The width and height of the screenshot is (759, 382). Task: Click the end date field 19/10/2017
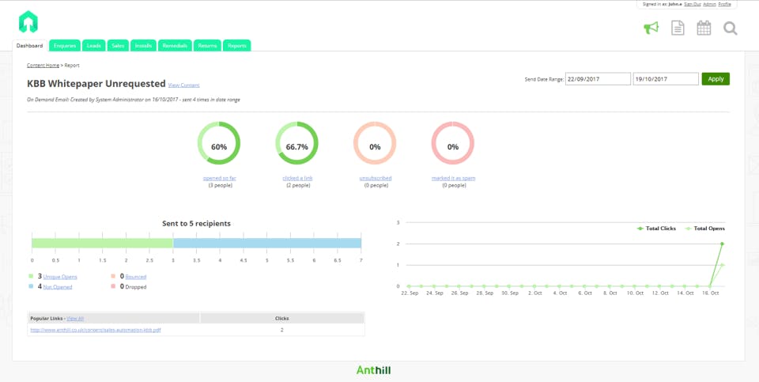pos(666,79)
